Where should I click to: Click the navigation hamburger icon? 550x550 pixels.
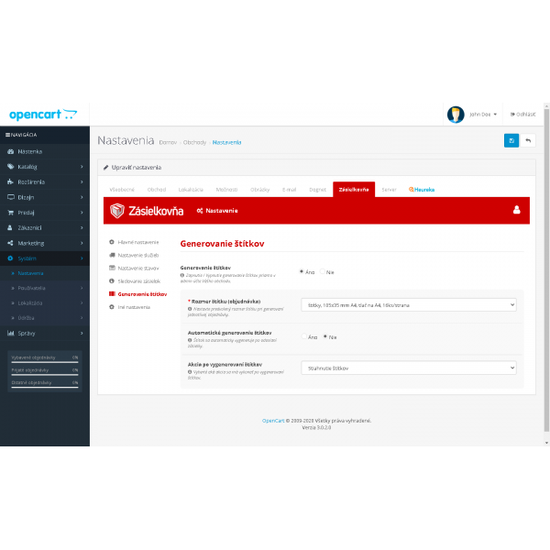tap(7, 135)
